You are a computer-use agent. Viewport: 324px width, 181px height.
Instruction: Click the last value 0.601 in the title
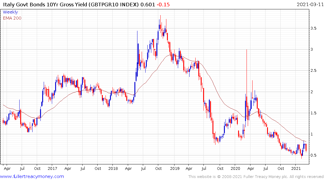tap(148, 4)
